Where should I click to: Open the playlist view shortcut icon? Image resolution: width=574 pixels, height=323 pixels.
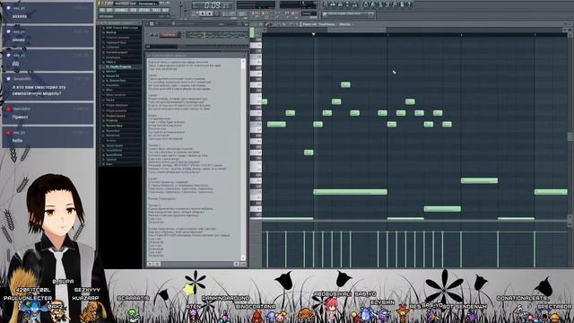tap(325, 4)
